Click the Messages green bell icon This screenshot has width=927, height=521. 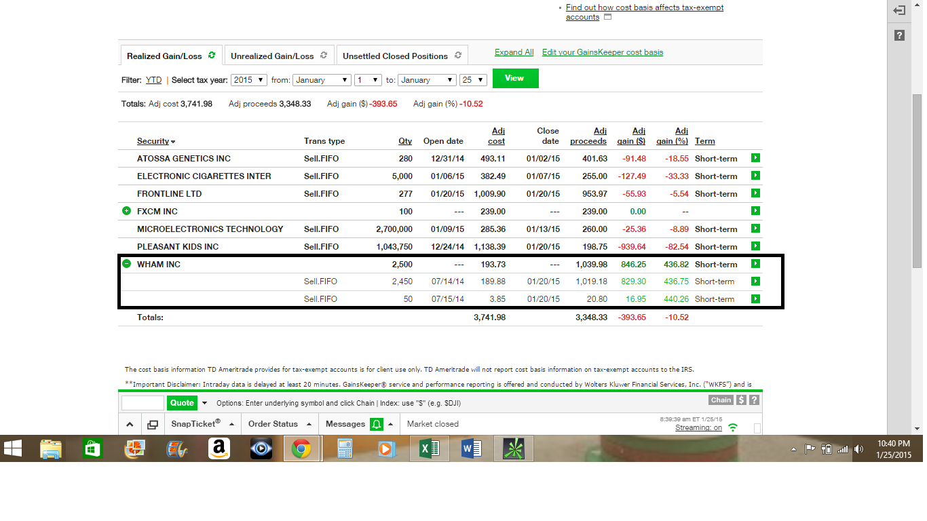click(x=376, y=424)
